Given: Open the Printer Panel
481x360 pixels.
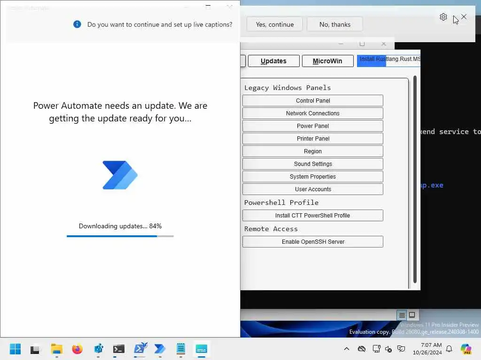Looking at the screenshot, I should (x=312, y=139).
